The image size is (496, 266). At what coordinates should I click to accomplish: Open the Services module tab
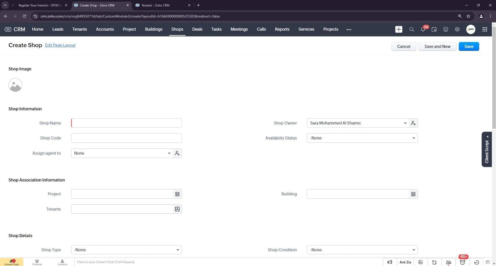click(x=306, y=29)
